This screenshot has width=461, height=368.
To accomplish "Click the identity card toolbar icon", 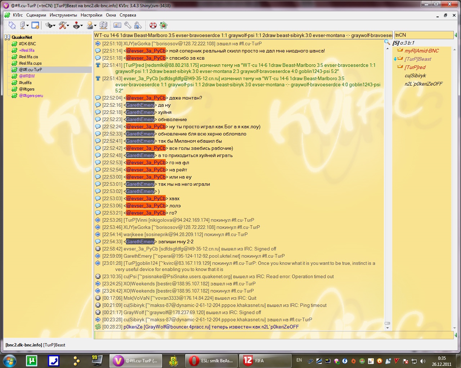I will point(117,25).
